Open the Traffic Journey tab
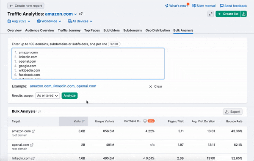This screenshot has height=161, width=254. tap(69, 31)
